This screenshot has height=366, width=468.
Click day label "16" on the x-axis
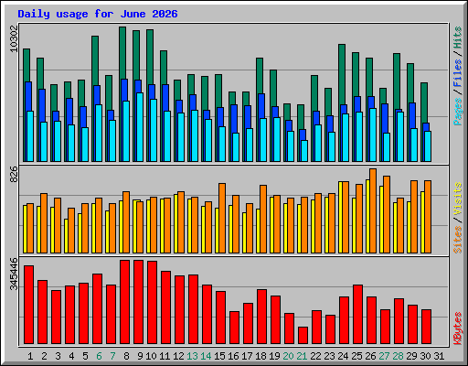click(x=233, y=356)
